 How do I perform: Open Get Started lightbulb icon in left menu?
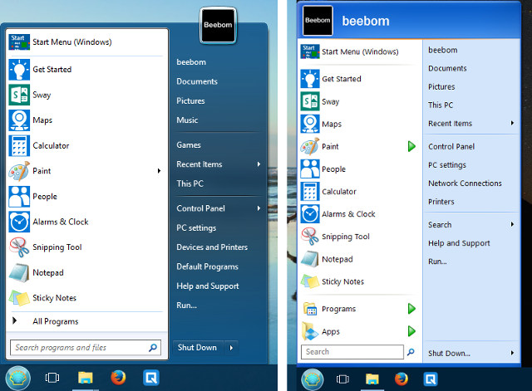tap(19, 70)
